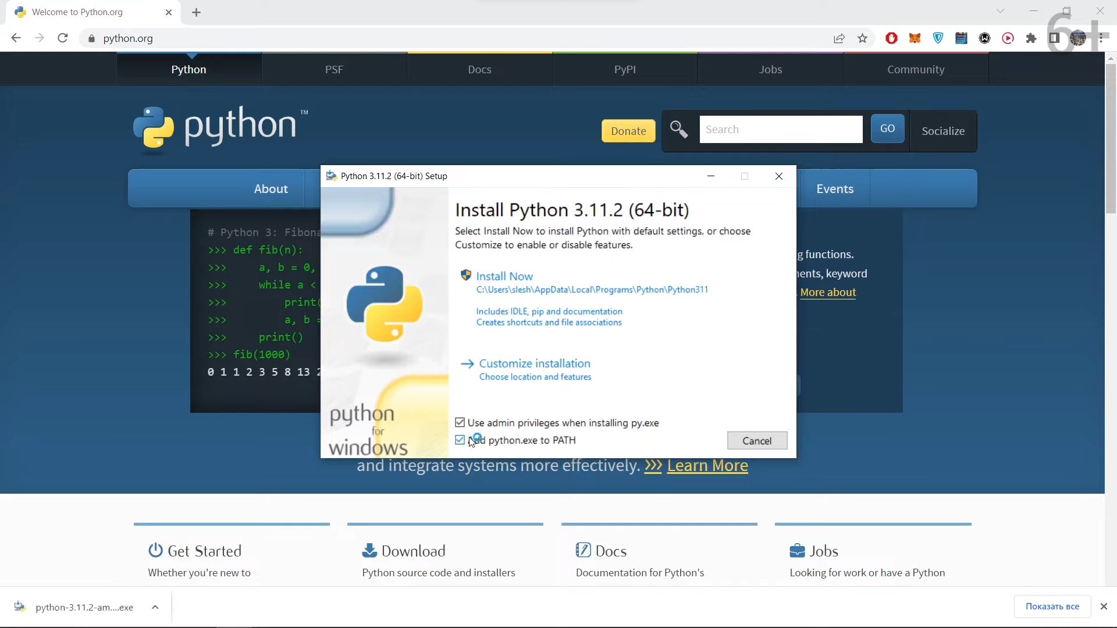The width and height of the screenshot is (1117, 628).
Task: Open a new browser tab
Action: [x=196, y=12]
